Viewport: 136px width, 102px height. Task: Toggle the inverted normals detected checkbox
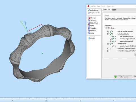point(108,31)
